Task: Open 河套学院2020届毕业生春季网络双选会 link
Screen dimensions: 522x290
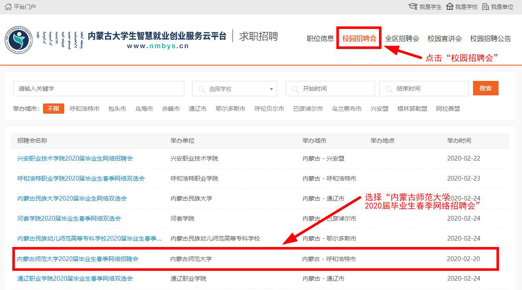Action: click(x=69, y=218)
